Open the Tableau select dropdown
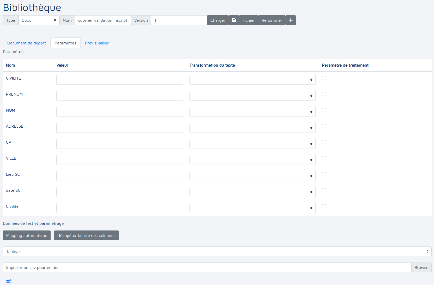This screenshot has width=434, height=285. click(x=217, y=251)
